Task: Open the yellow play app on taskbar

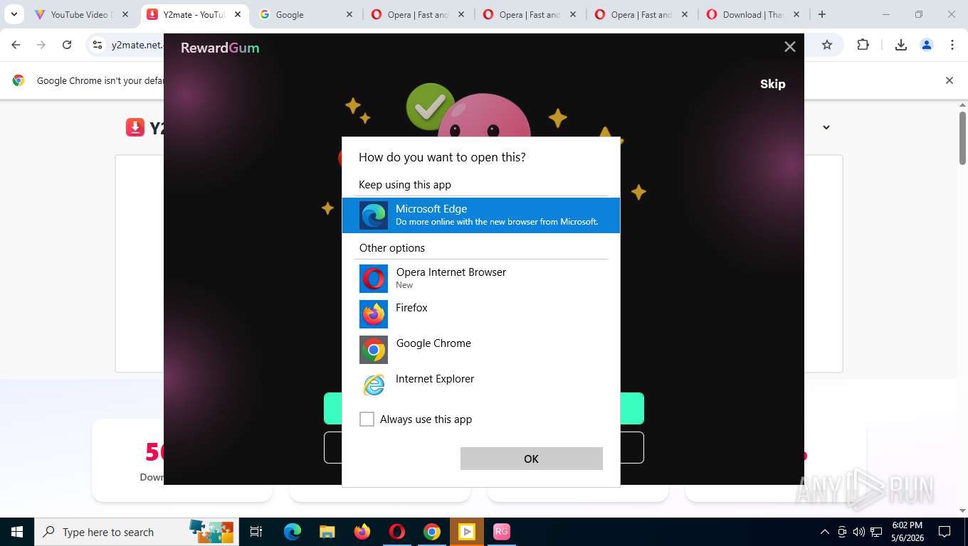Action: (x=467, y=532)
